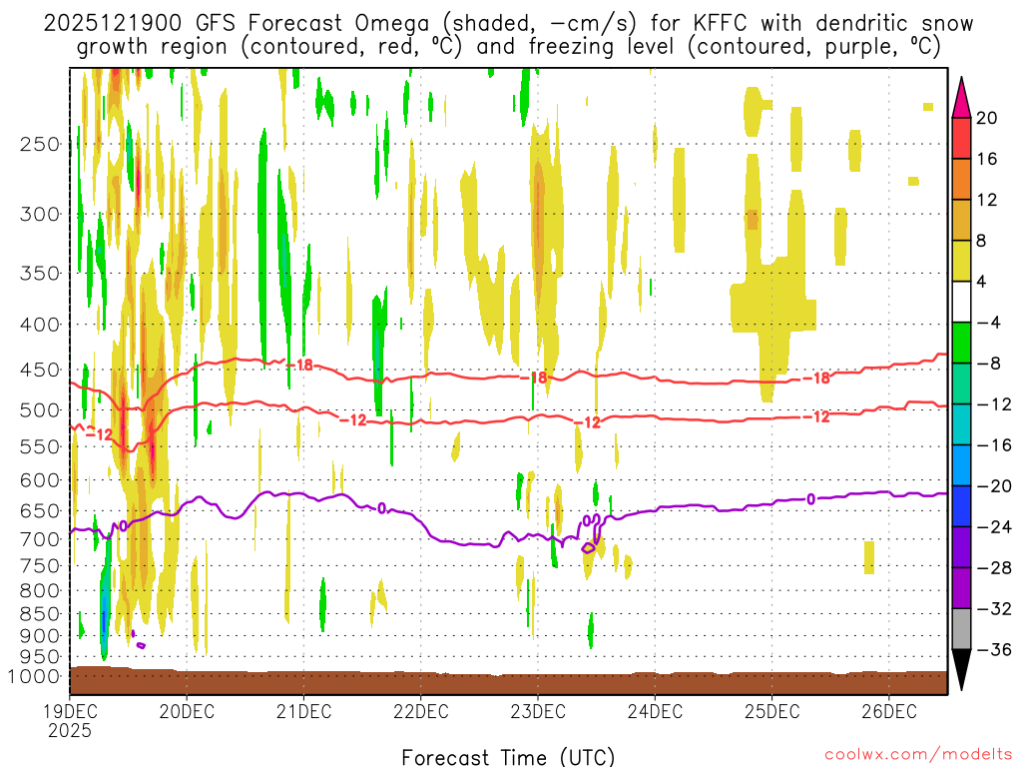The width and height of the screenshot is (1022, 767).
Task: Click the 350 pressure level label
Action: pos(40,274)
